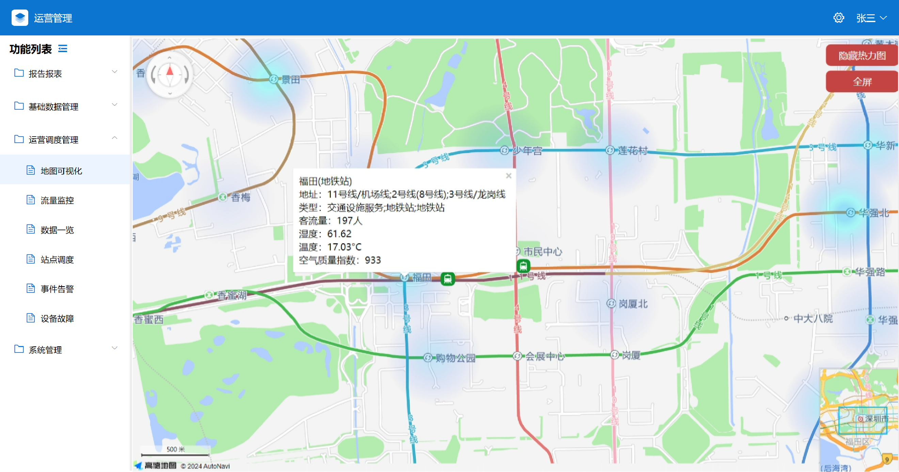Image resolution: width=899 pixels, height=472 pixels.
Task: Click the 设备故障 document icon
Action: (31, 318)
